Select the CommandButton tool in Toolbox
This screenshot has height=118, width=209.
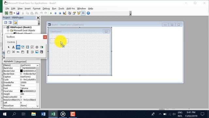(13, 52)
